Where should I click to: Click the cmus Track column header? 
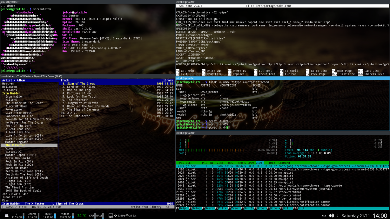65,81
